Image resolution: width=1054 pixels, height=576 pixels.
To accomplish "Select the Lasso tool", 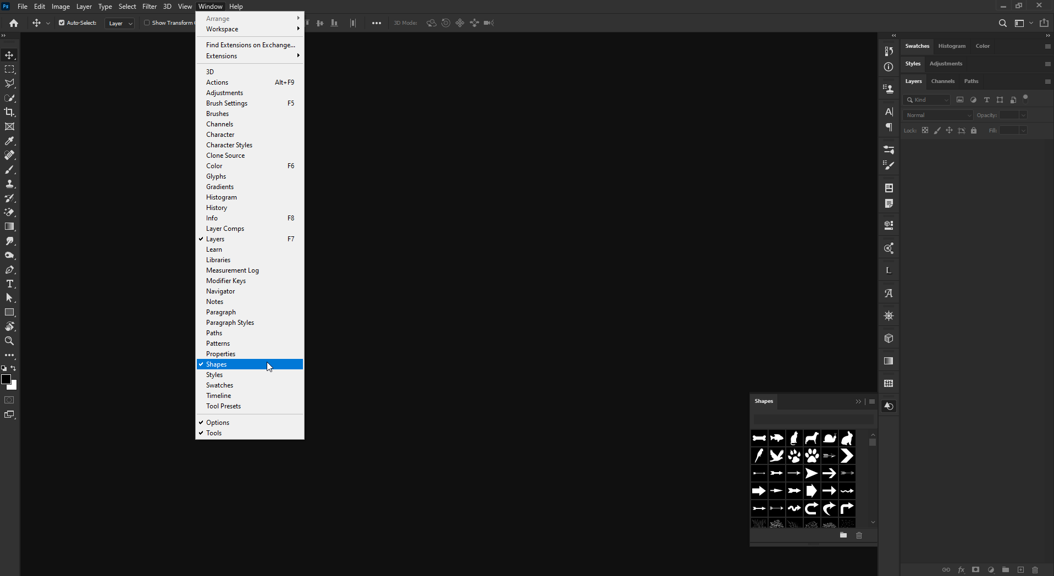I will (x=9, y=84).
